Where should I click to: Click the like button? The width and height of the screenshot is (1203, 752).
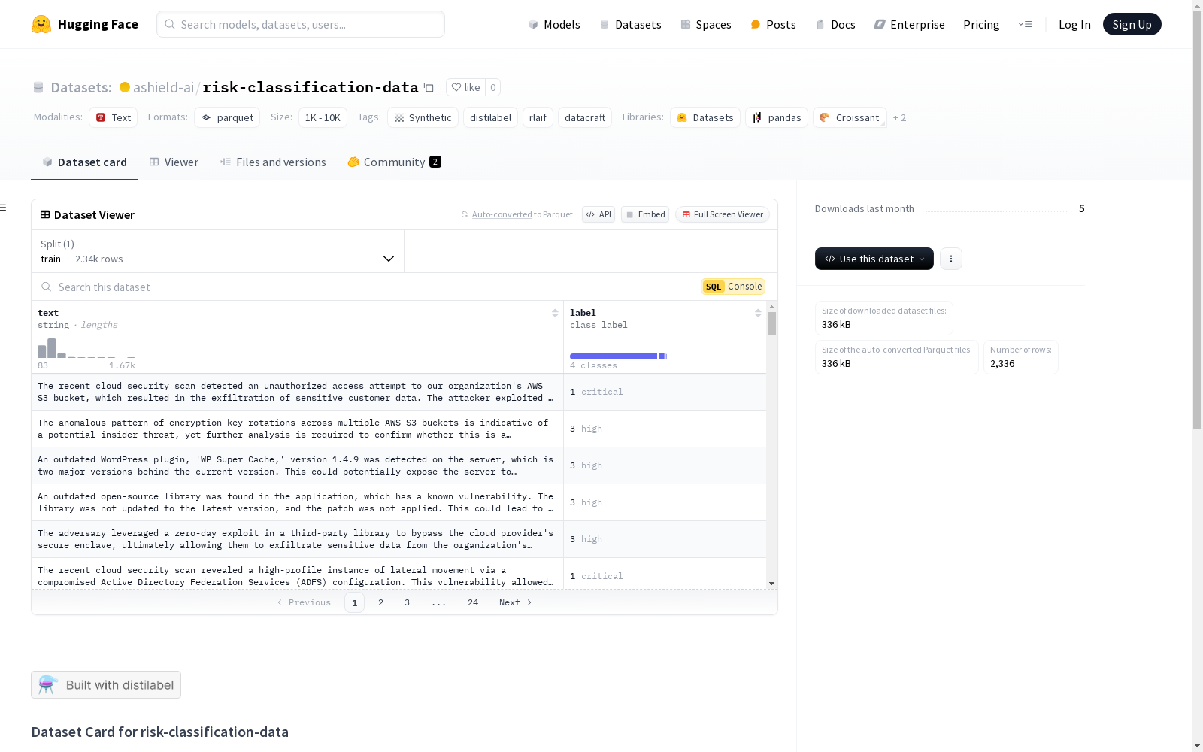(465, 87)
